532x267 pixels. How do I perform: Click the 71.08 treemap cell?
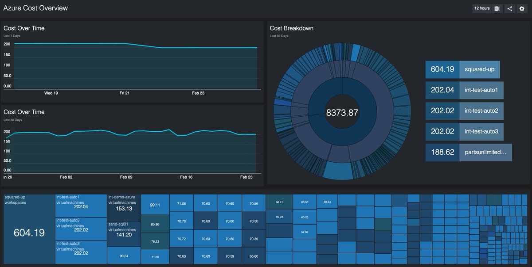point(155,257)
